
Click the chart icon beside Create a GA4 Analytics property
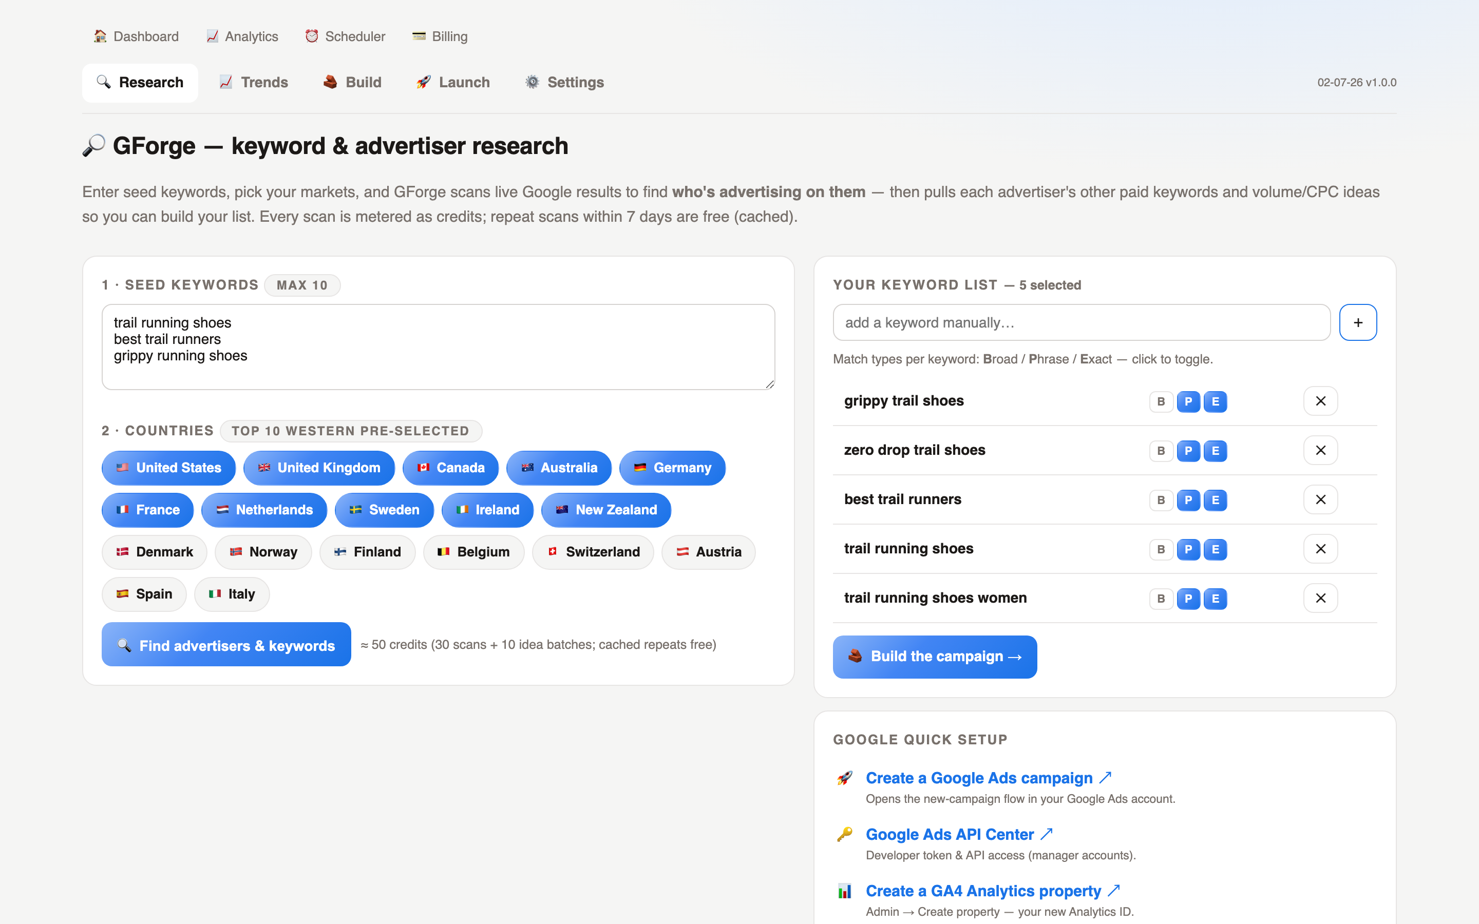(845, 891)
